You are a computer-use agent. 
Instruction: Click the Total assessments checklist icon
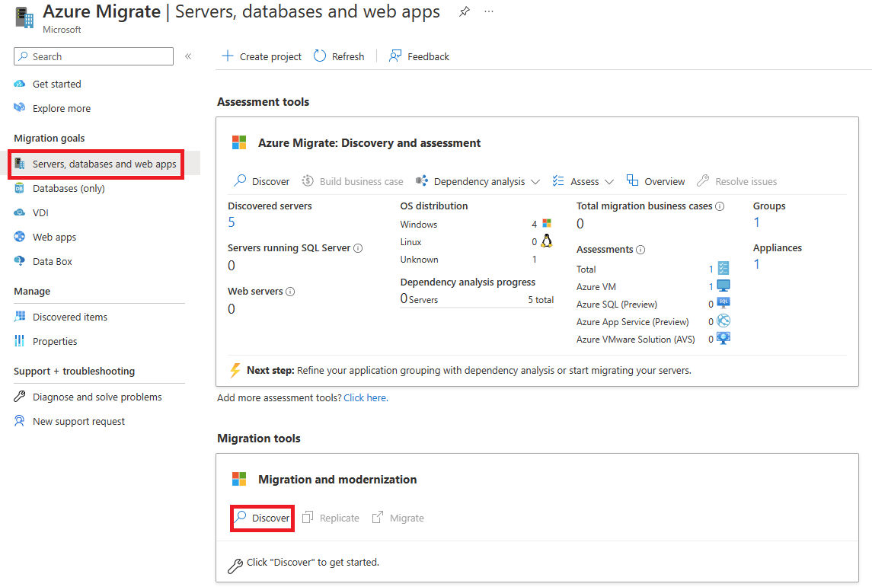(723, 269)
